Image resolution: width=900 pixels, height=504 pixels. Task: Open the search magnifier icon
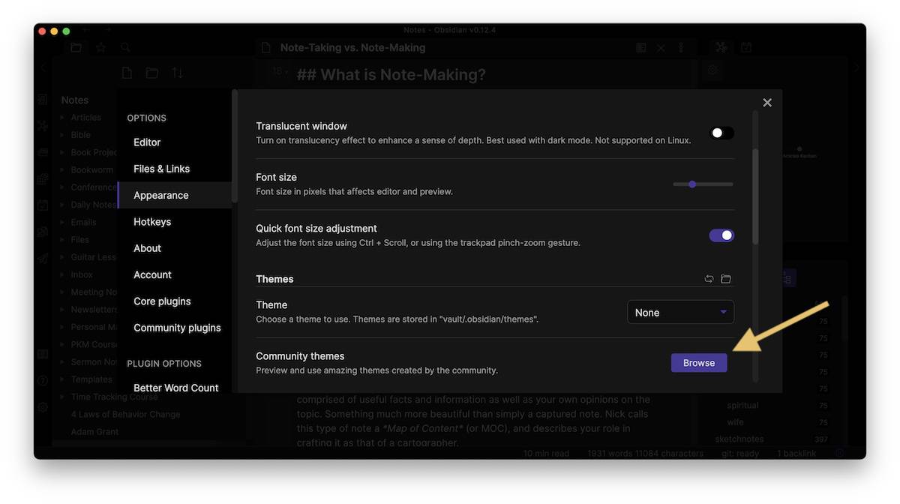tap(125, 47)
